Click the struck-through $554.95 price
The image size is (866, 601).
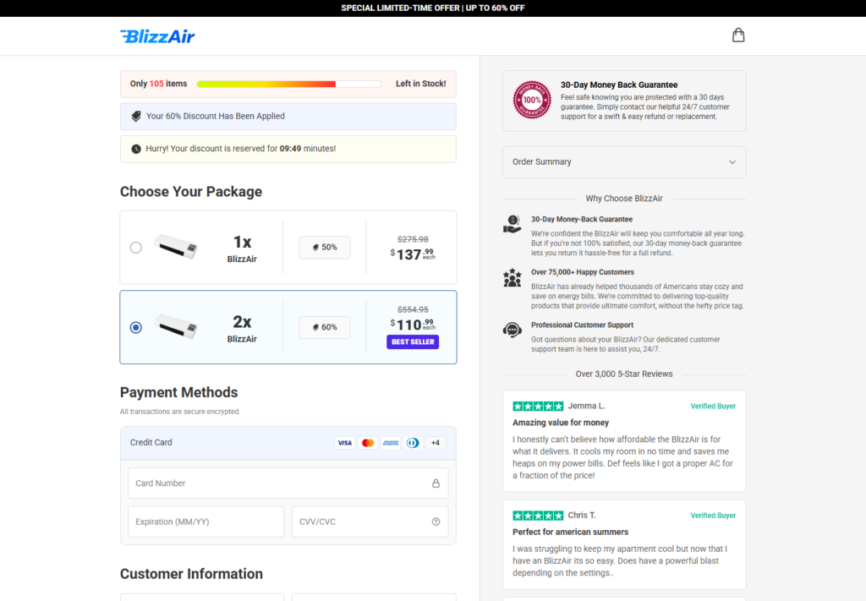(413, 309)
